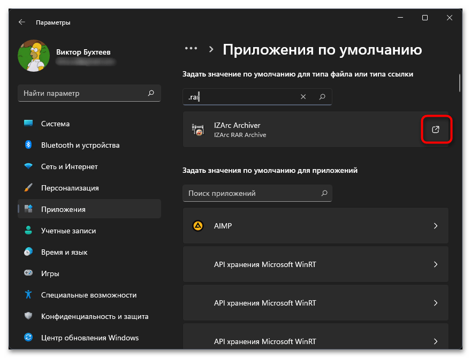Expand AIMP with its chevron
Viewport: 471px width, 358px height.
coord(436,225)
